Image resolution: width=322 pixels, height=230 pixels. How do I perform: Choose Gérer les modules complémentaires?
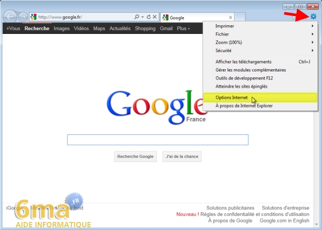[260, 70]
